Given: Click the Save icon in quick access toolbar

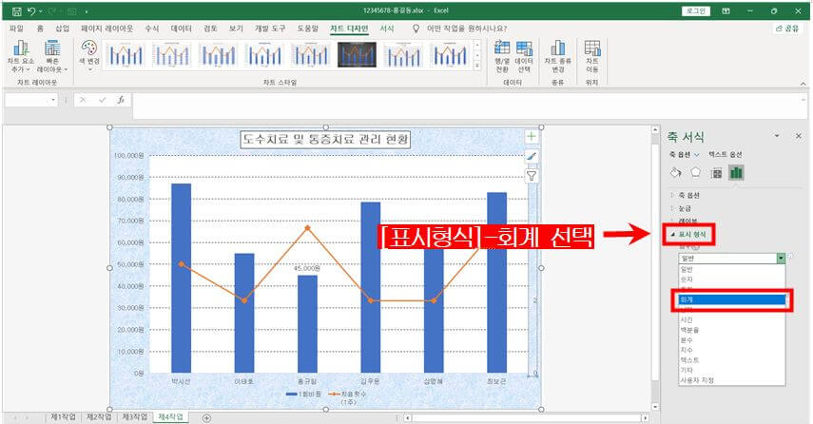Looking at the screenshot, I should pos(16,10).
